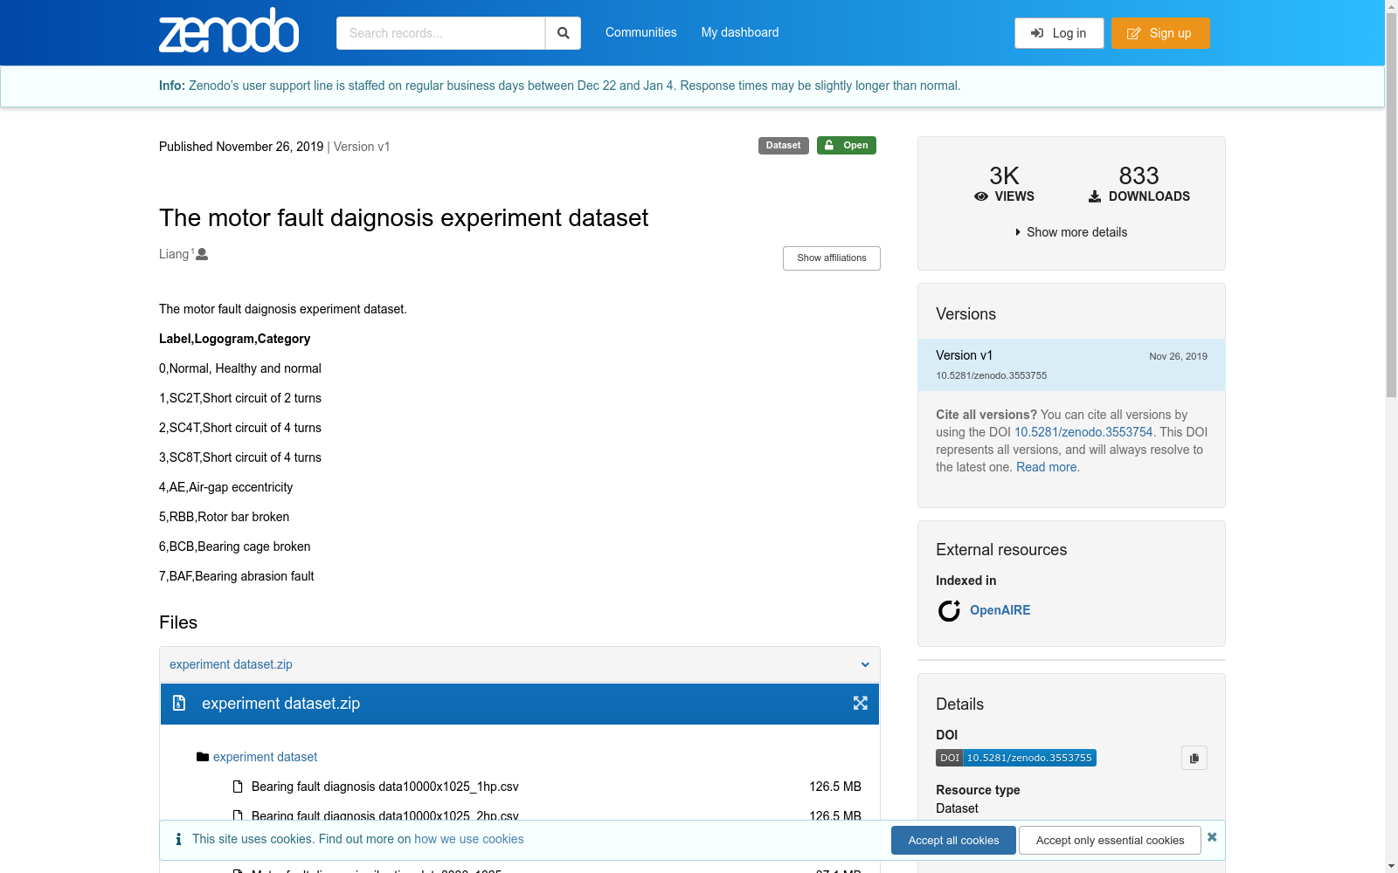Click the DOI badge 10.5281/zenodo.3553755
Screen dimensions: 1398x873
1016,758
